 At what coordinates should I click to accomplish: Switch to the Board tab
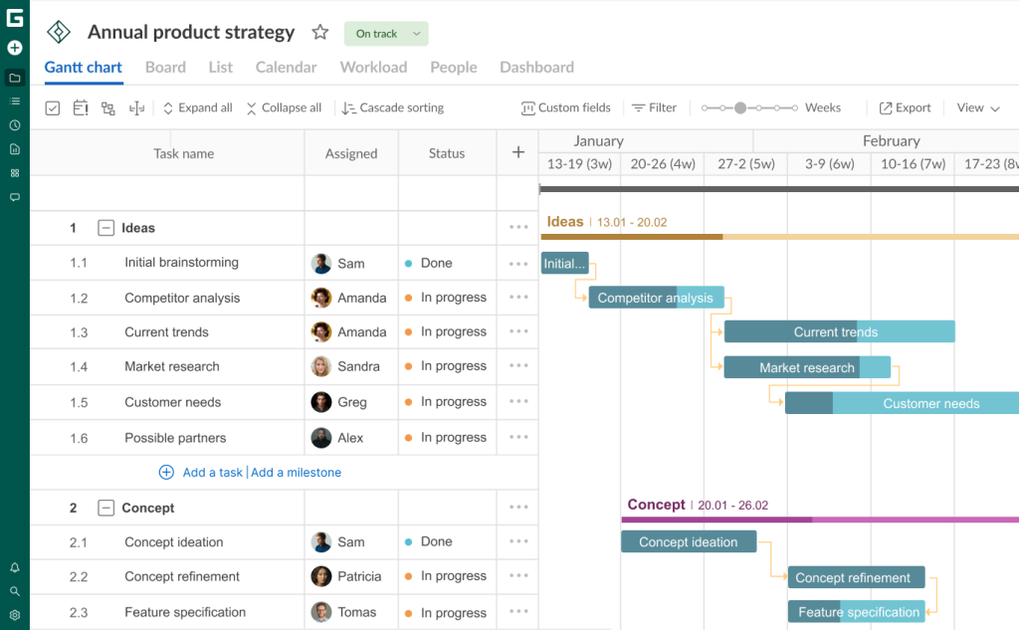pyautogui.click(x=165, y=67)
